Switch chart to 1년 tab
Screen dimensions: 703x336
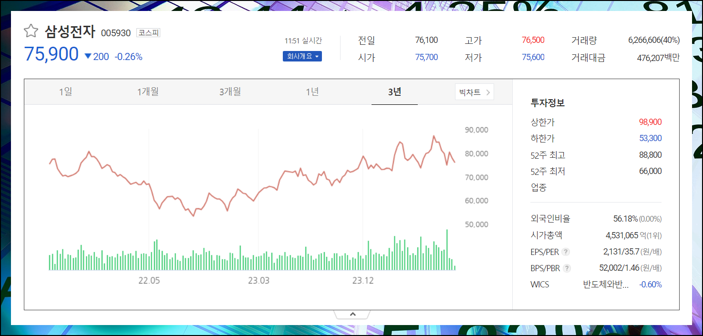pyautogui.click(x=312, y=92)
